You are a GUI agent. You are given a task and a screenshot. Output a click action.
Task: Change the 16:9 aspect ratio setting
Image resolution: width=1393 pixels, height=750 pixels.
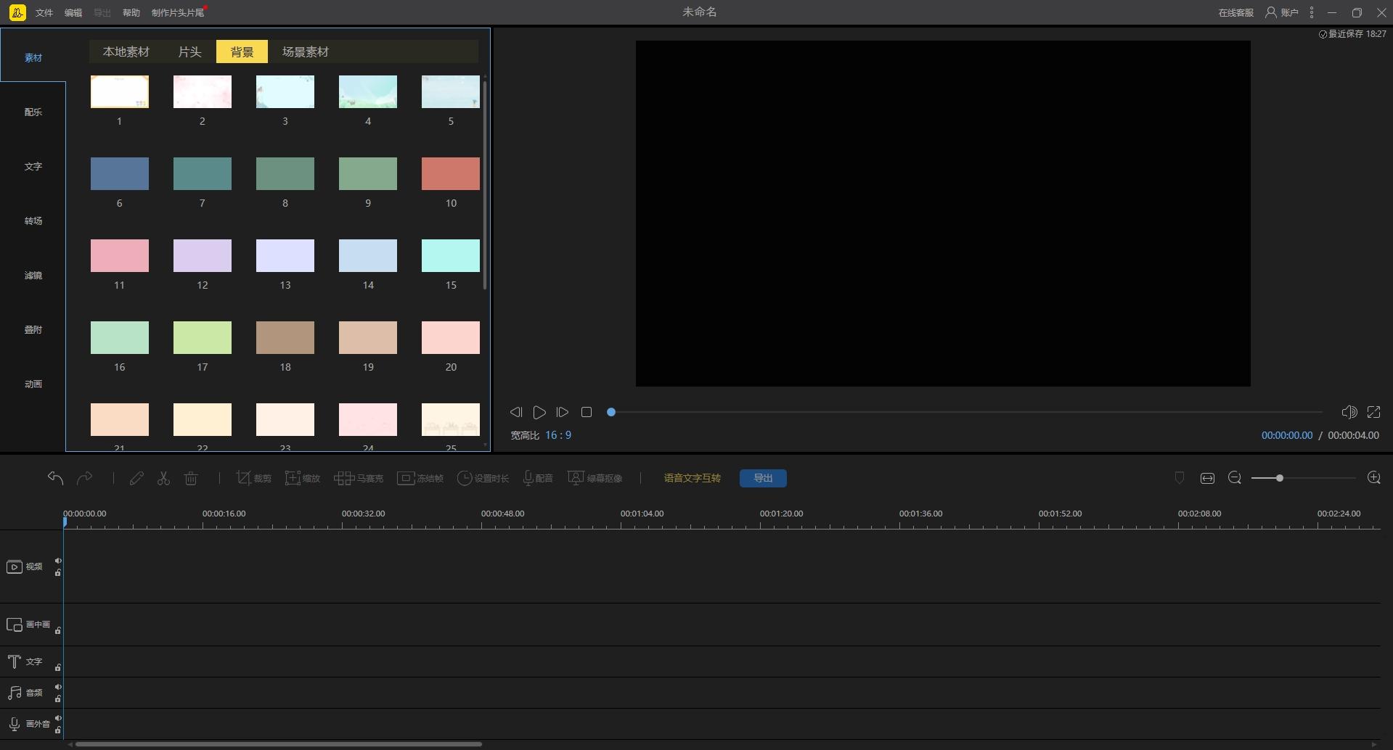558,435
